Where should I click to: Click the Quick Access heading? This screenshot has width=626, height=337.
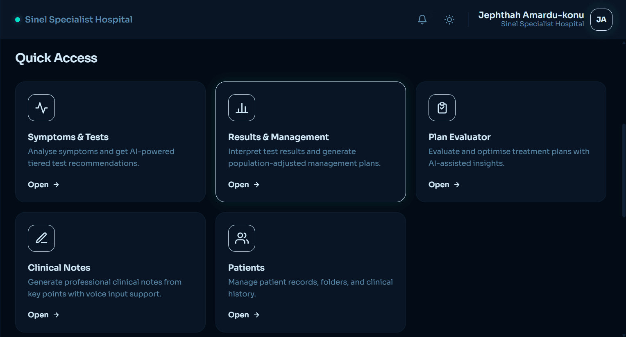pyautogui.click(x=56, y=58)
